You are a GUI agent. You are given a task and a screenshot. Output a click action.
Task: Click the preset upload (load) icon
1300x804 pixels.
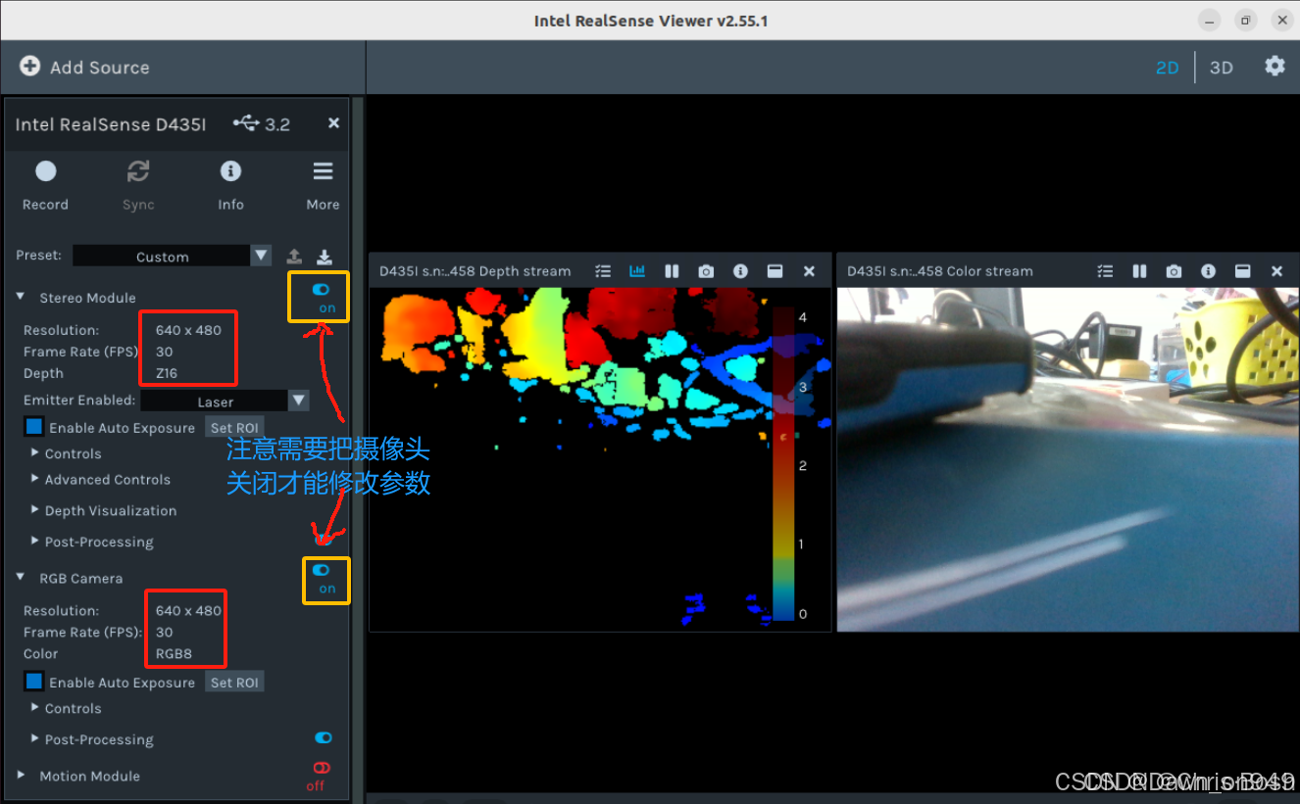(294, 257)
